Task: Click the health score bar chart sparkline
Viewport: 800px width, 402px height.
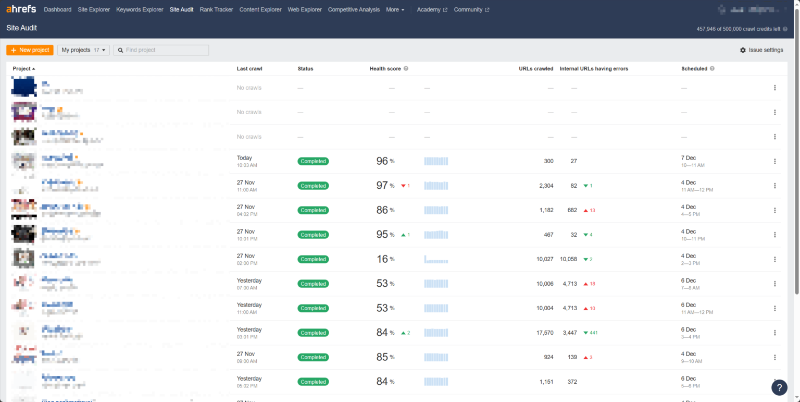Action: 436,161
